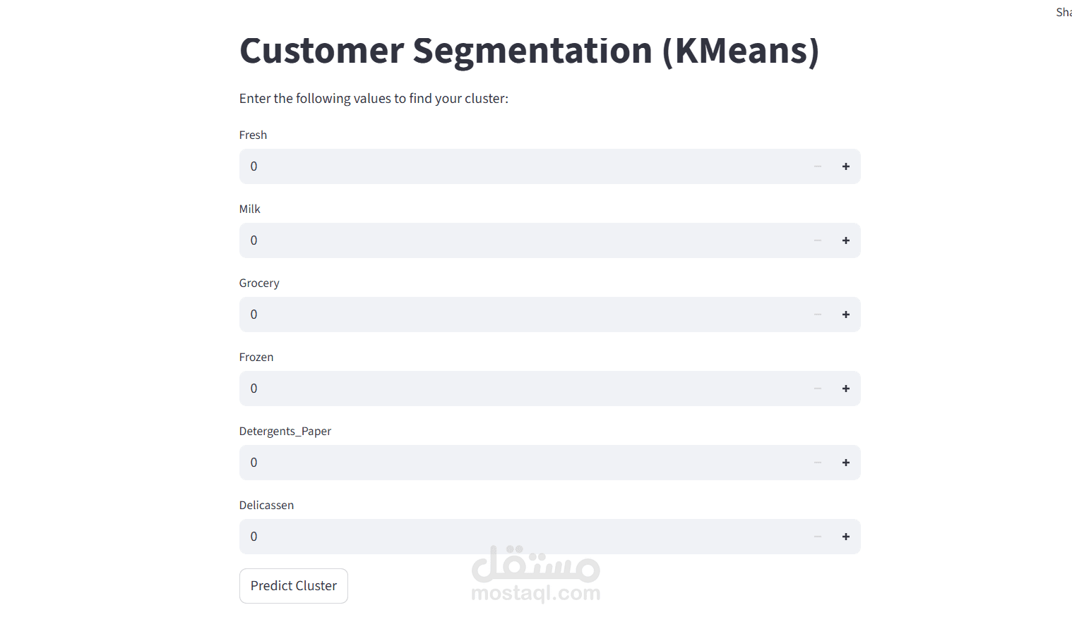Select the Frozen number input field
This screenshot has height=617, width=1072.
tap(494, 388)
